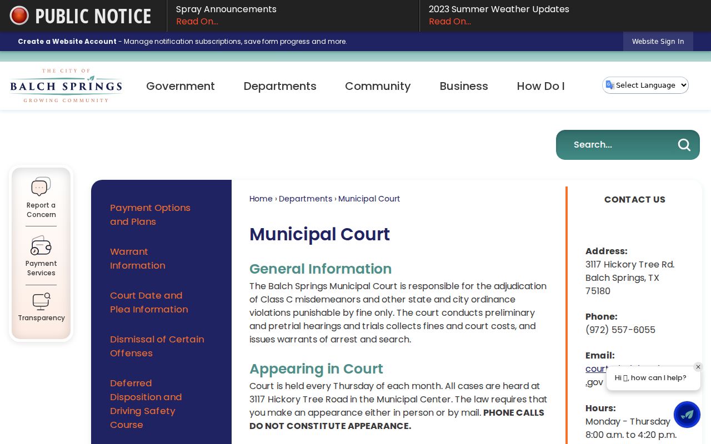Click the Balch Springs city logo
This screenshot has width=711, height=444.
(66, 85)
